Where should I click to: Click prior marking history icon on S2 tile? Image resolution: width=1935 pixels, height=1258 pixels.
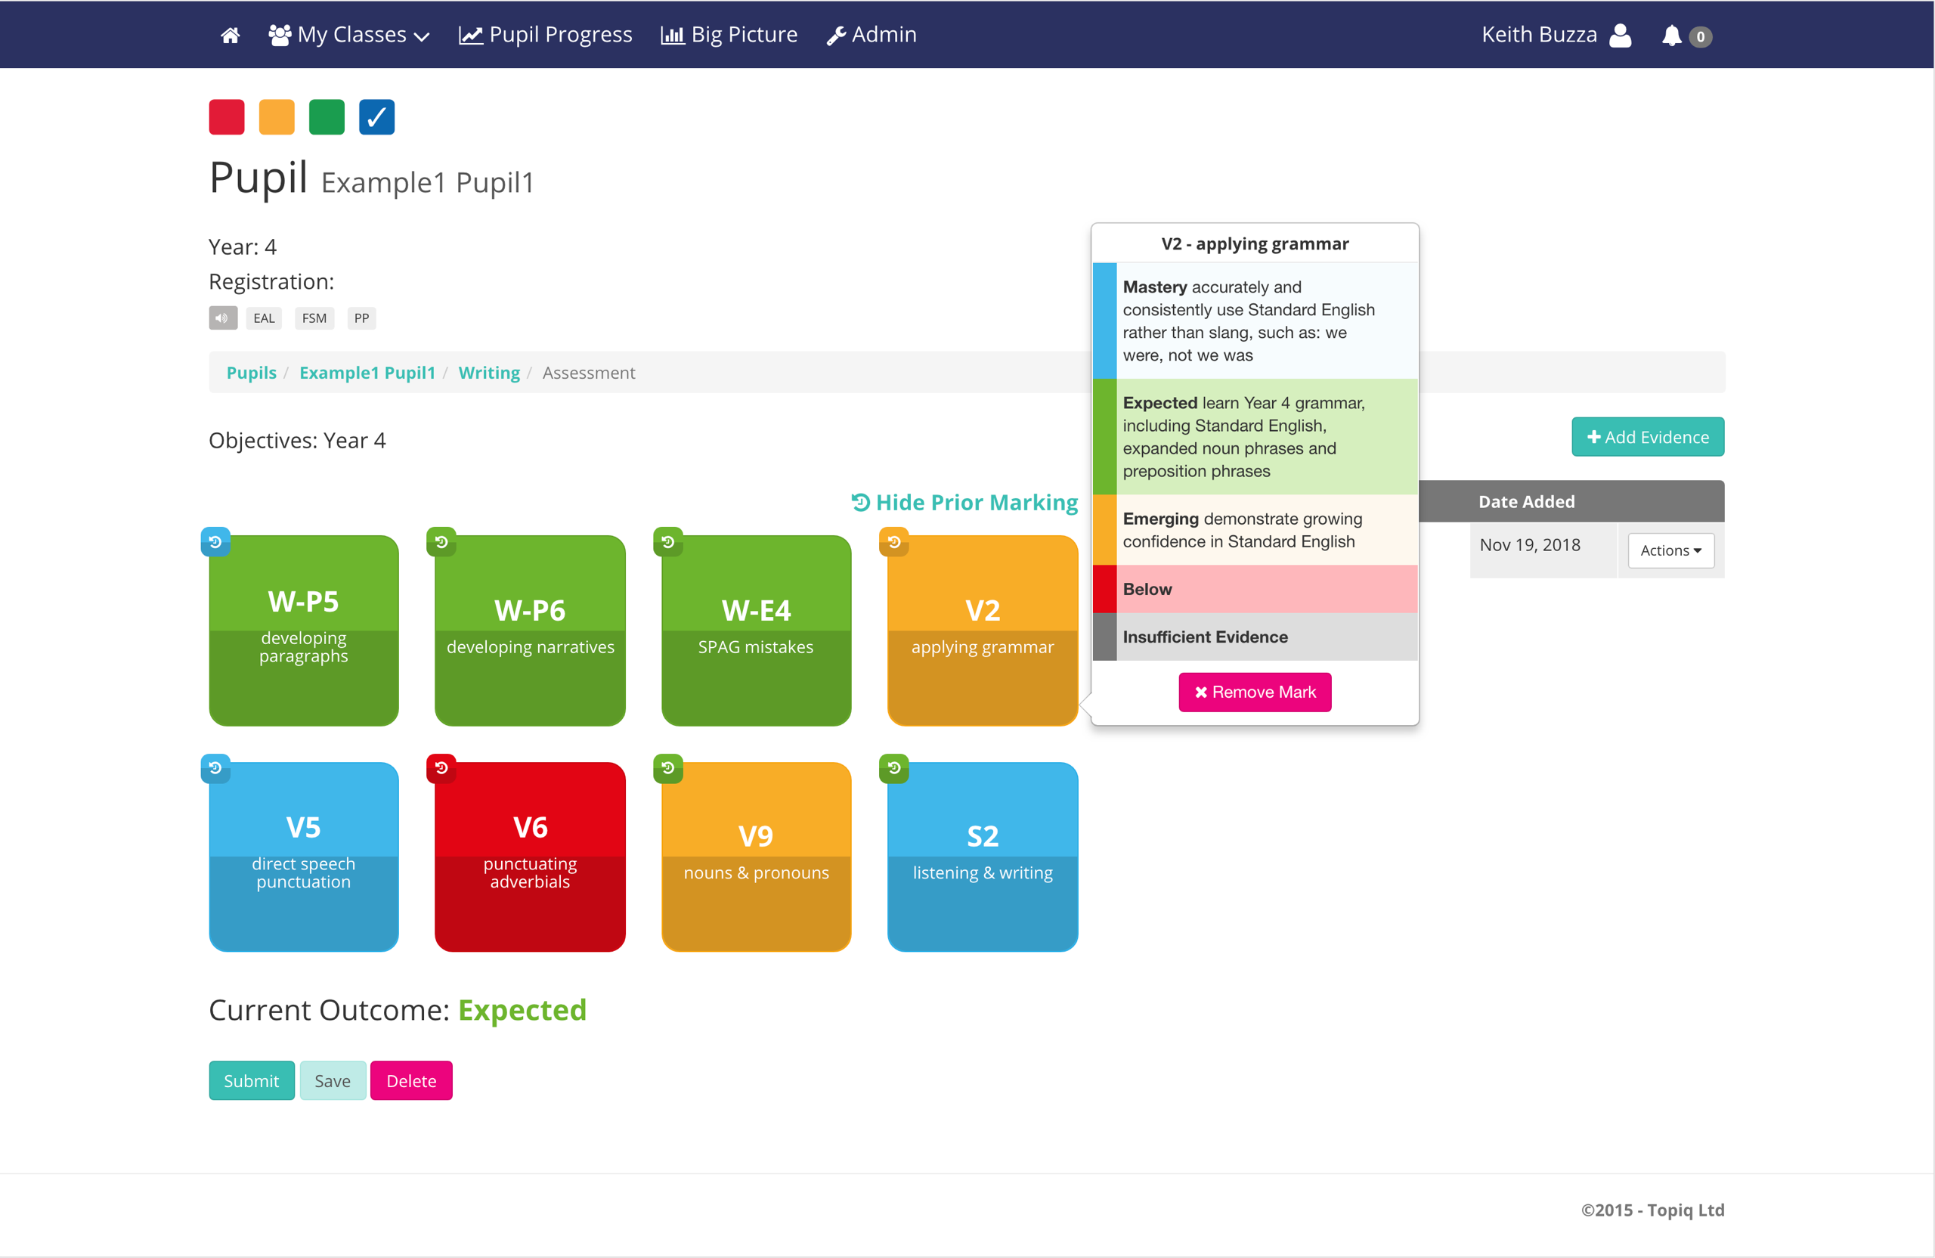pos(893,767)
